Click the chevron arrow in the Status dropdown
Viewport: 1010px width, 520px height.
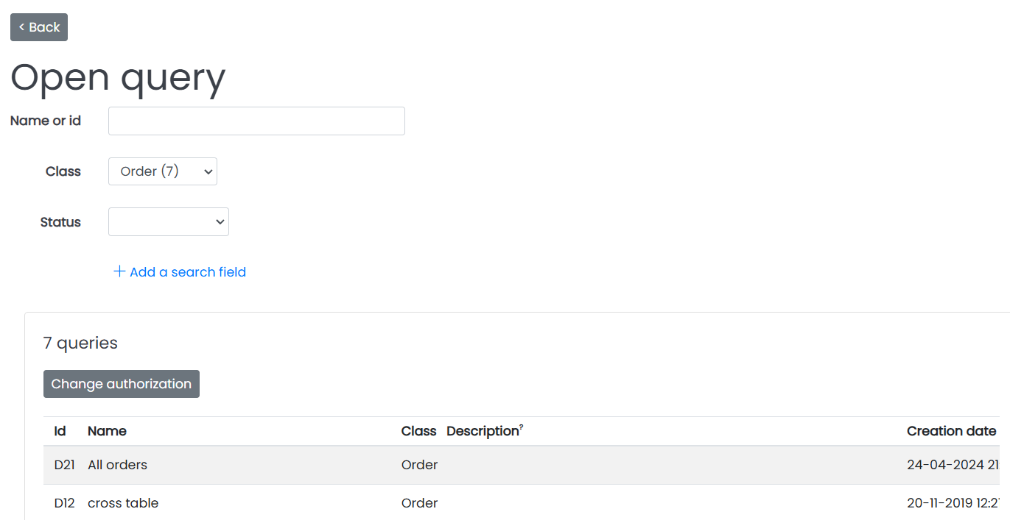(220, 222)
